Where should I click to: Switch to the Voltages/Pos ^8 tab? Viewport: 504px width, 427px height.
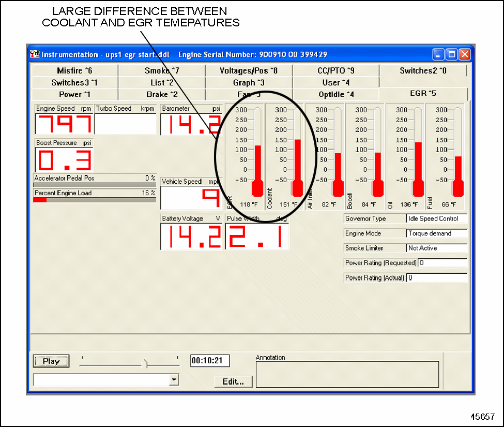[x=249, y=70]
